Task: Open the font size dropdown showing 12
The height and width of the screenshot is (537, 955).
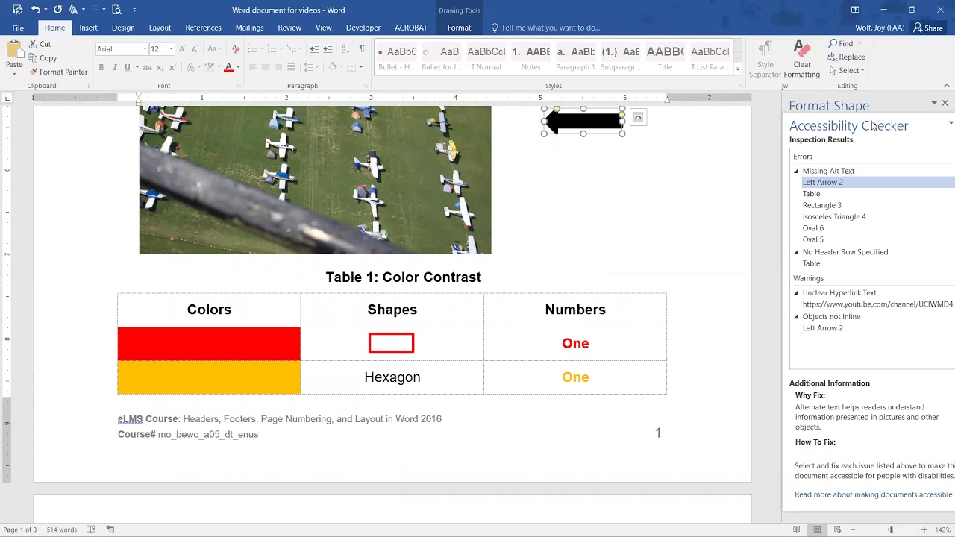Action: pos(171,49)
